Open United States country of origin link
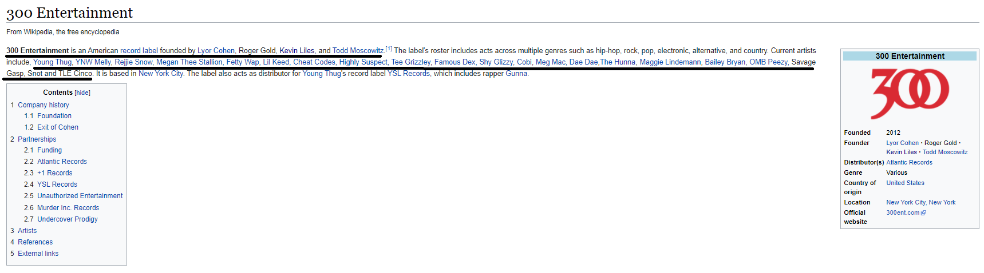Screen dimensions: 984x273 point(906,183)
